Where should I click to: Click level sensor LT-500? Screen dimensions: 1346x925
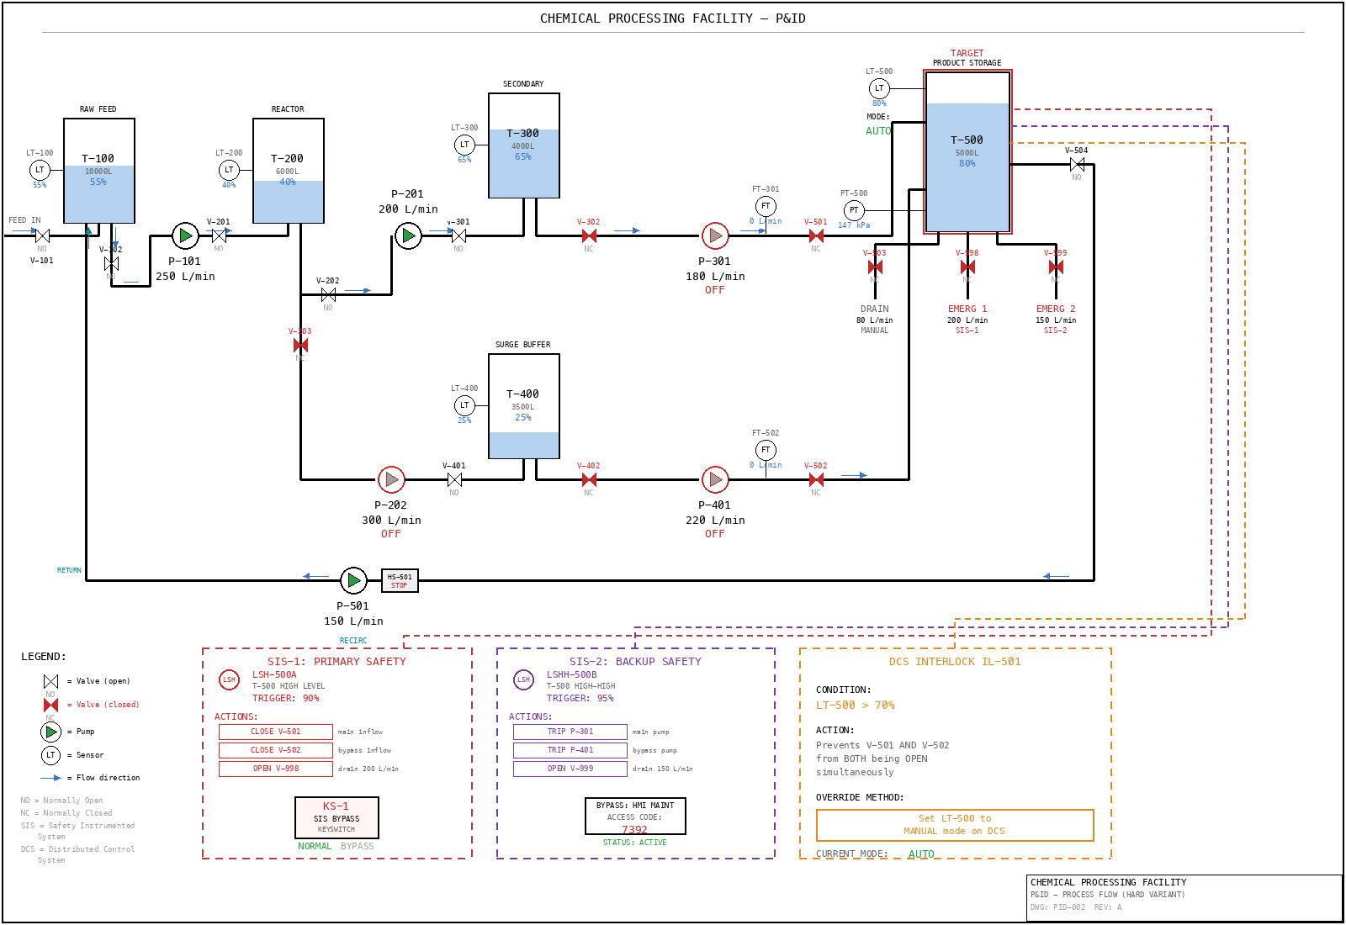pyautogui.click(x=879, y=88)
